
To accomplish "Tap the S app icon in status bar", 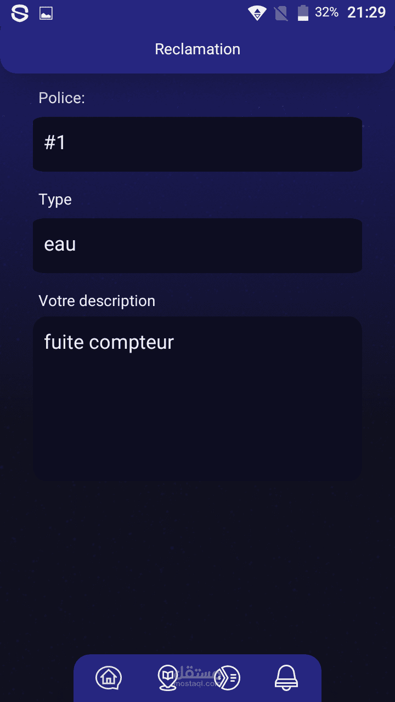I will (20, 13).
